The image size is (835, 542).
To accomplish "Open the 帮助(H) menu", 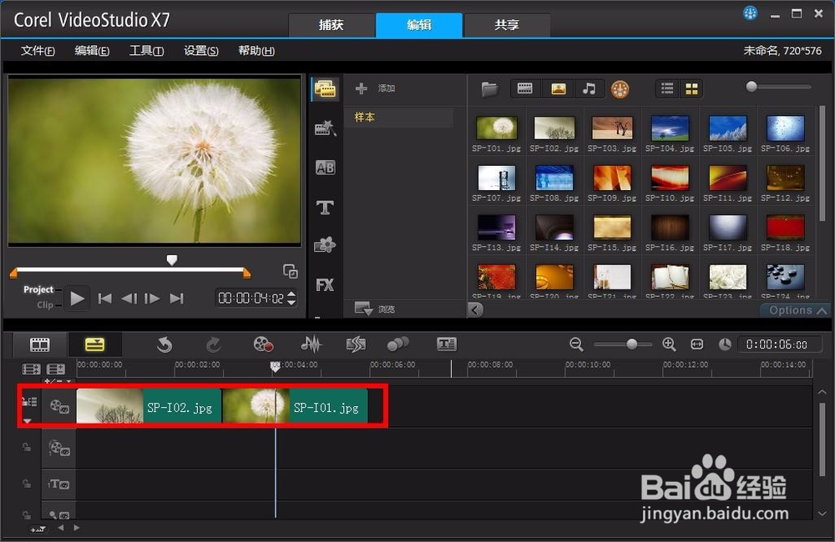I will tap(256, 51).
